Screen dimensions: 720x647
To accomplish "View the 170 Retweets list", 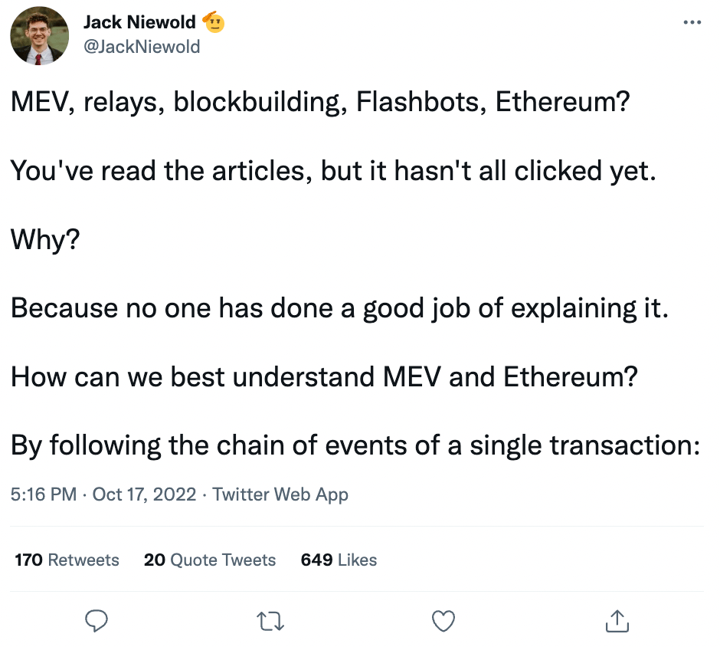I will click(67, 560).
